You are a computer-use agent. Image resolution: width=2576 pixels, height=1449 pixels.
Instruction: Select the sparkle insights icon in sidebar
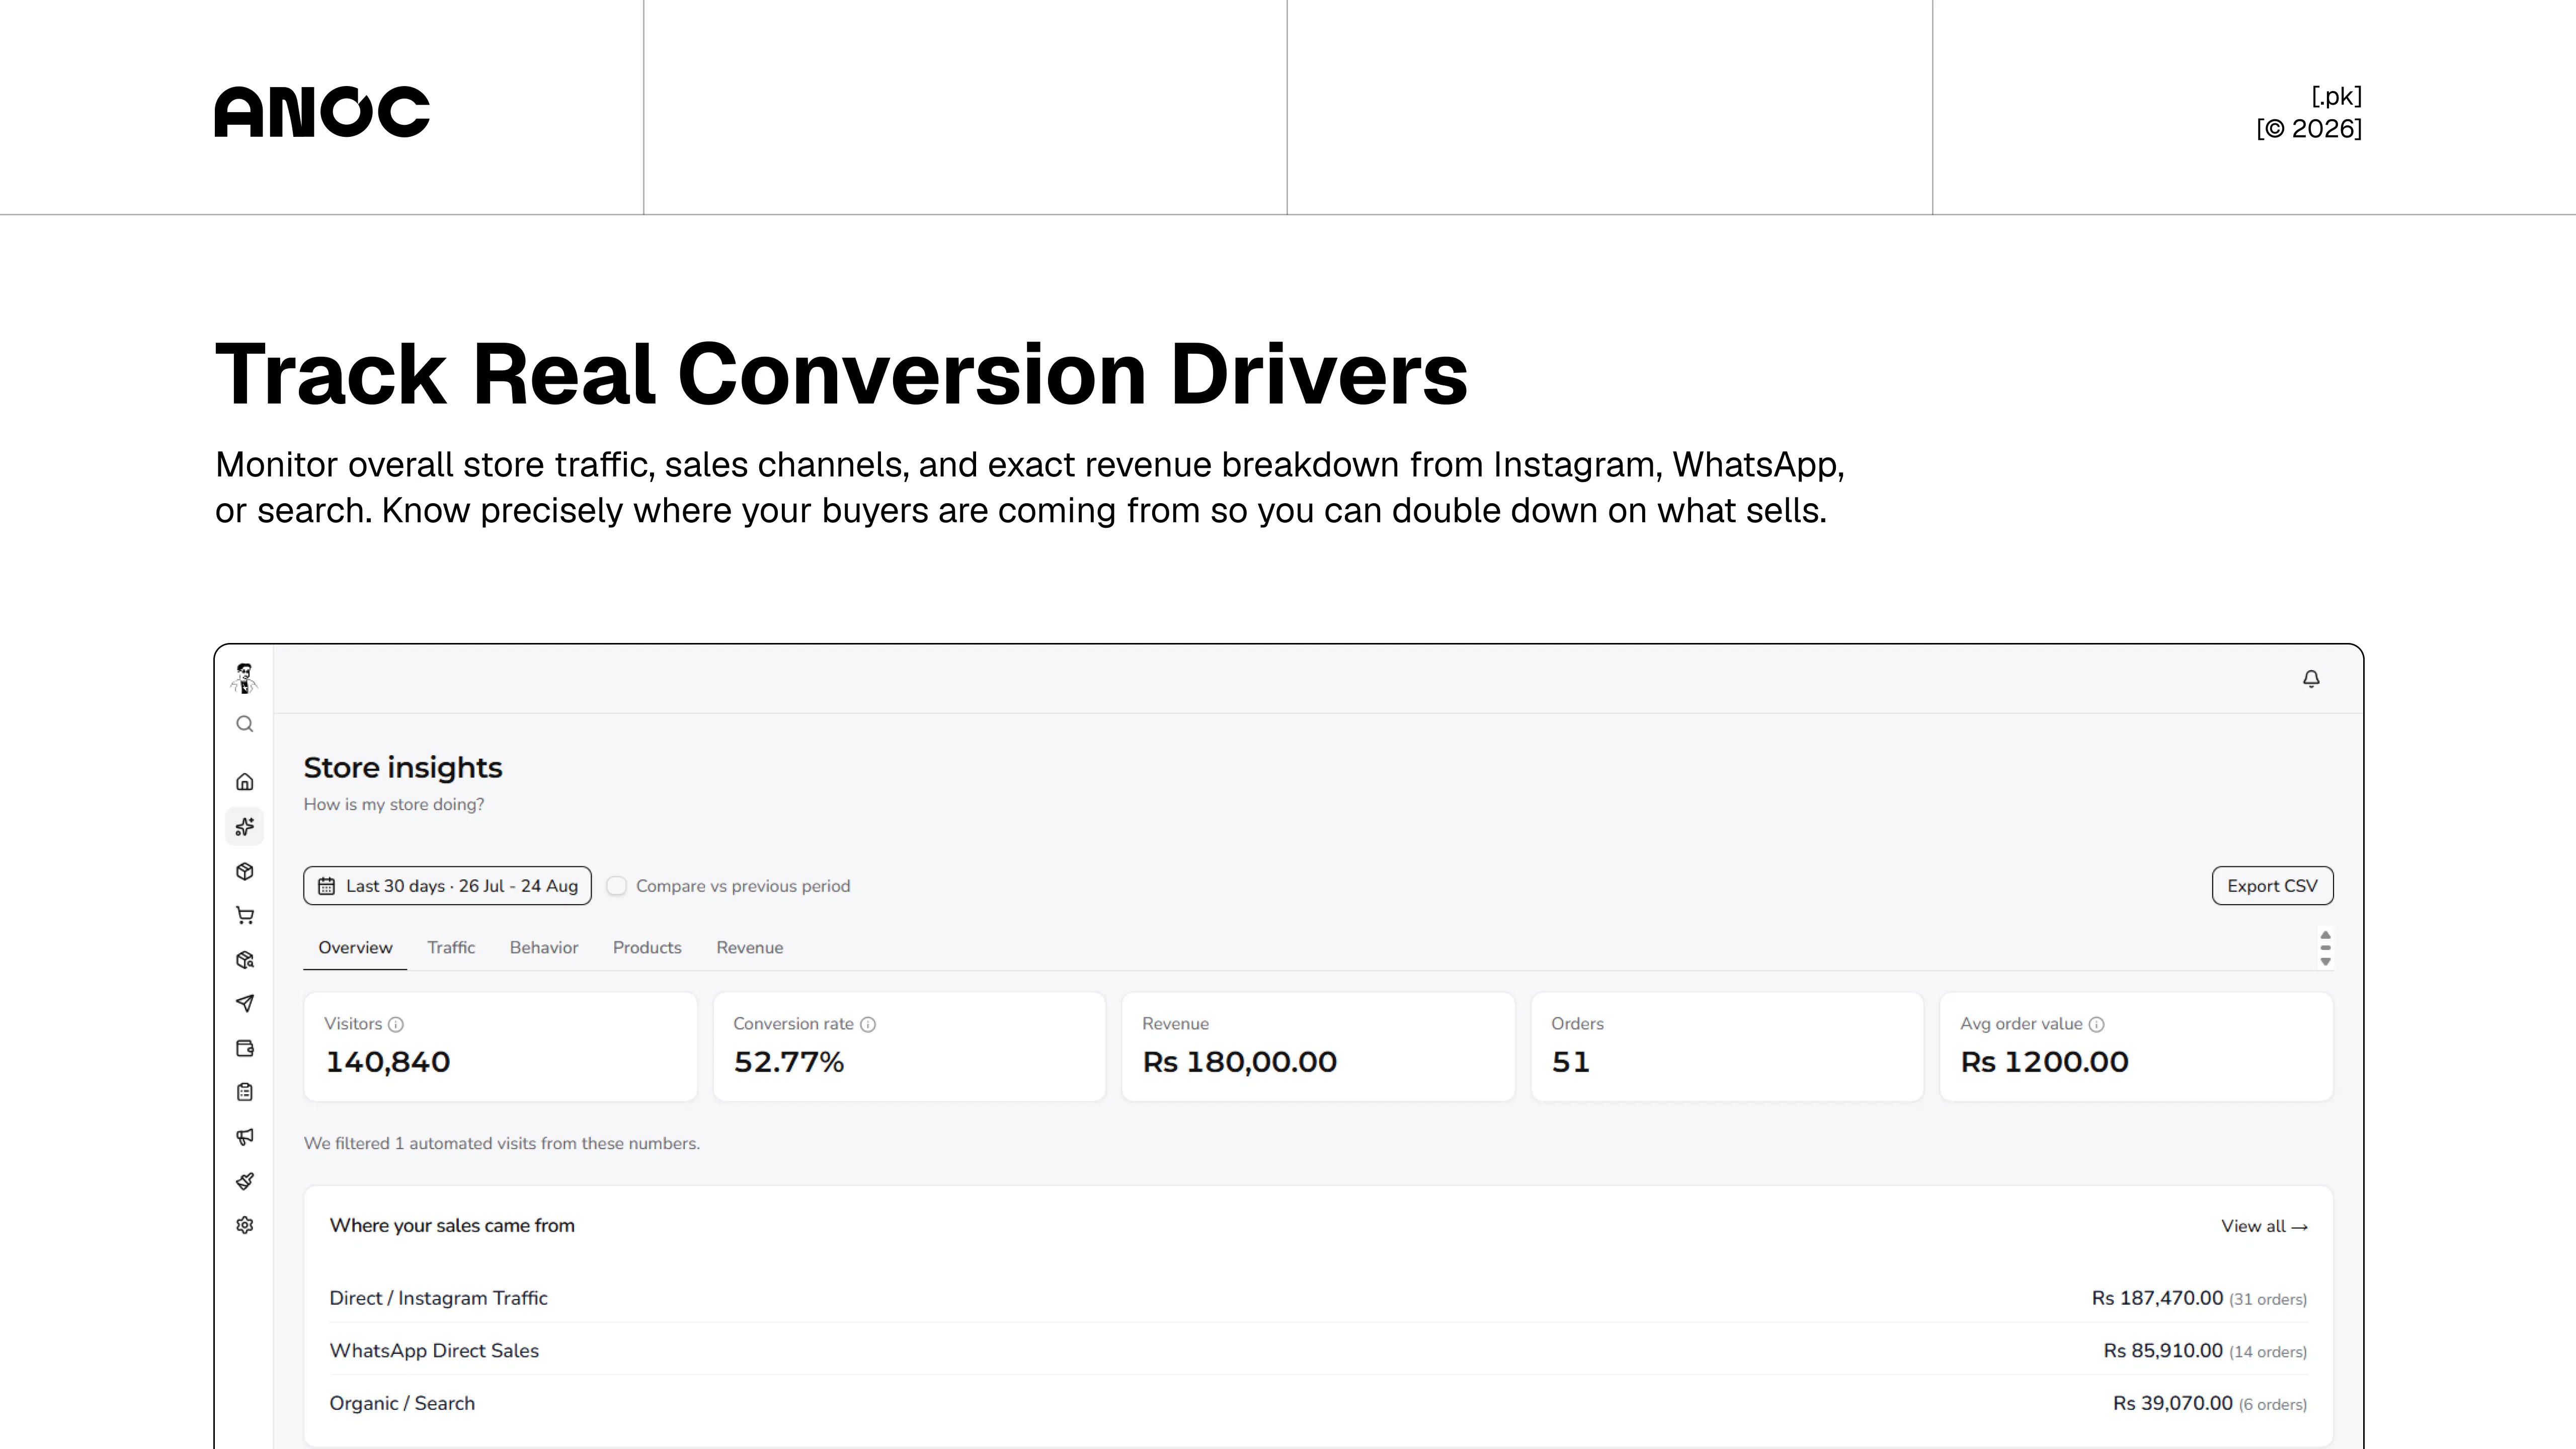point(245,826)
